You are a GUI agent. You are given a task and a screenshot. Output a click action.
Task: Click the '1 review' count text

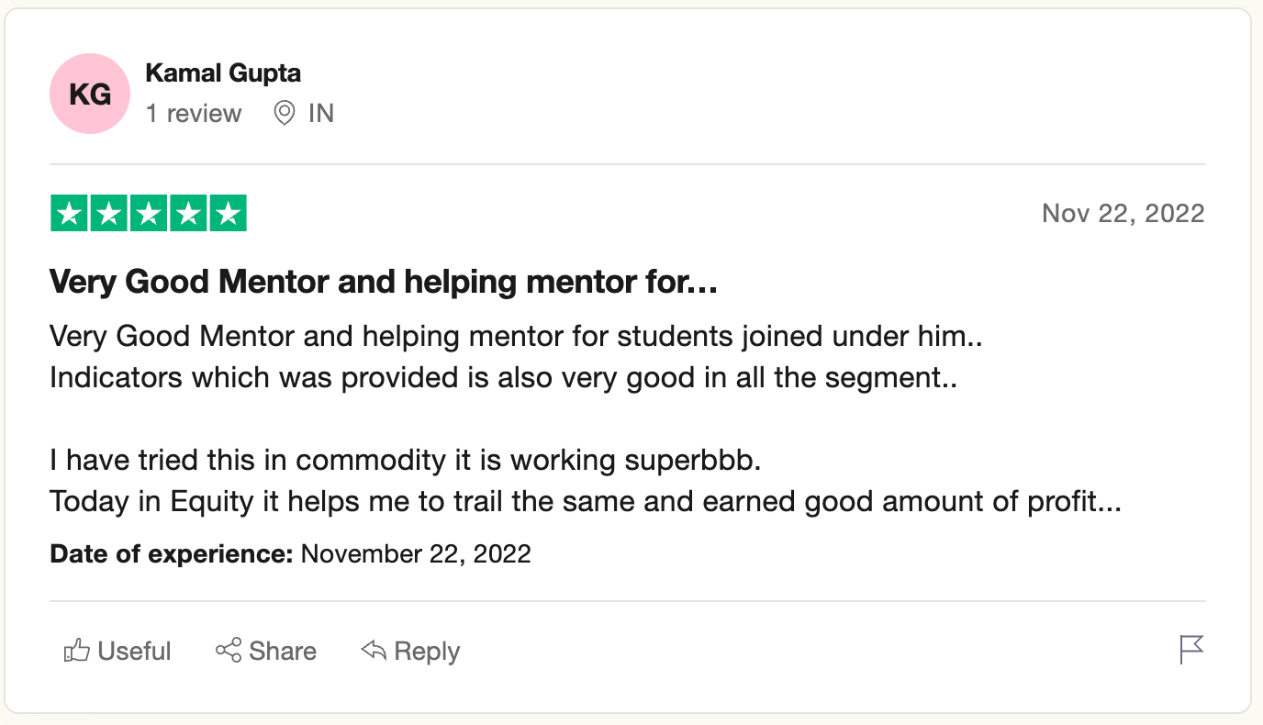[x=194, y=114]
